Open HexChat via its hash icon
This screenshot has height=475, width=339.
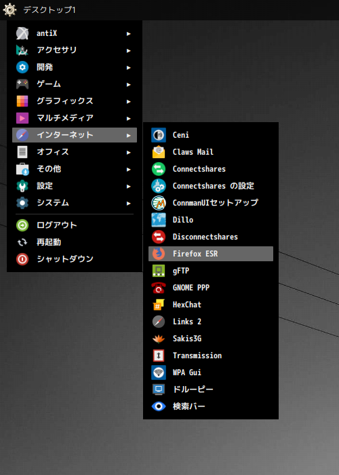tap(159, 305)
